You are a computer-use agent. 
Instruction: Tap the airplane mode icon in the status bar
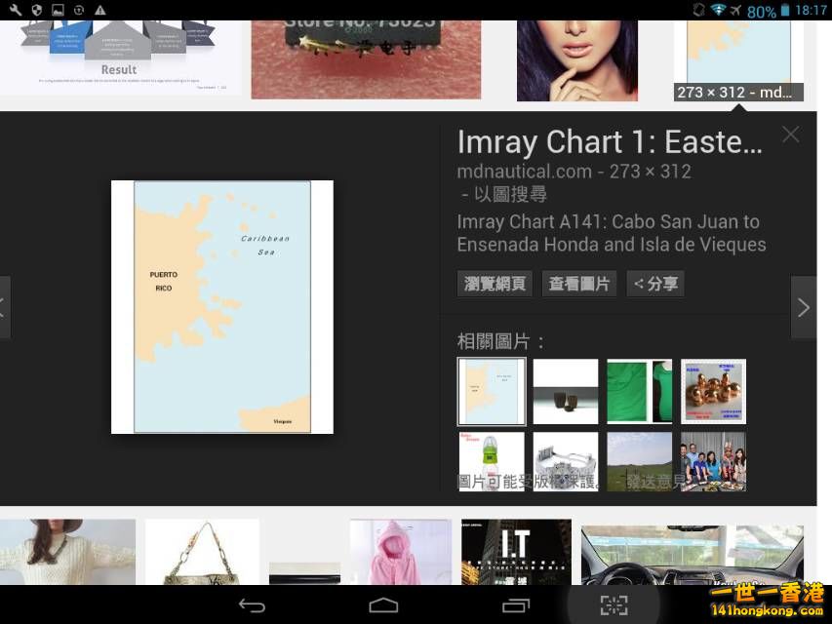(x=735, y=10)
